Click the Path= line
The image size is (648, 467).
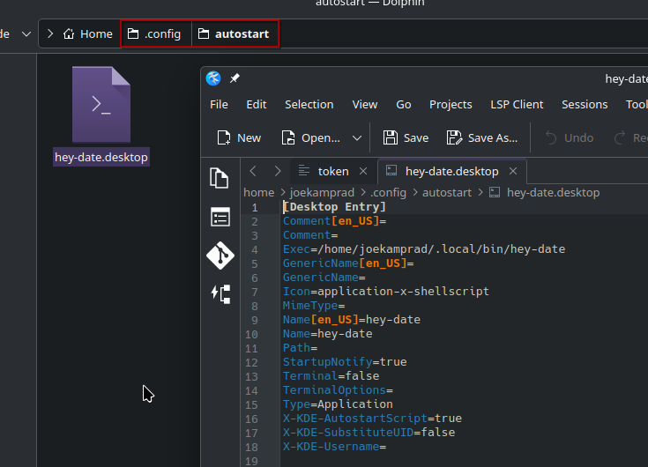point(300,348)
